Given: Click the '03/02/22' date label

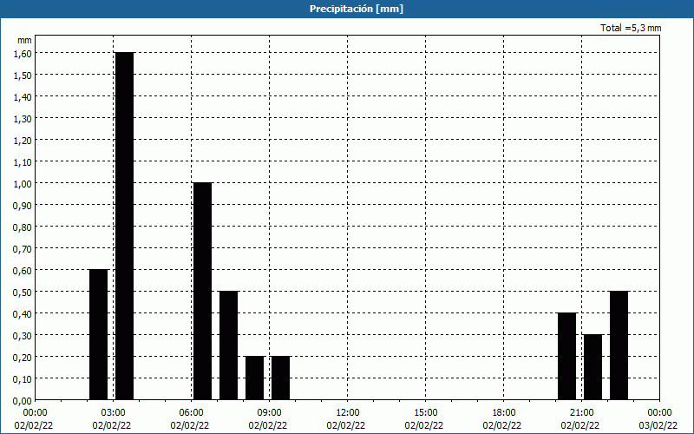Looking at the screenshot, I should pos(658,425).
